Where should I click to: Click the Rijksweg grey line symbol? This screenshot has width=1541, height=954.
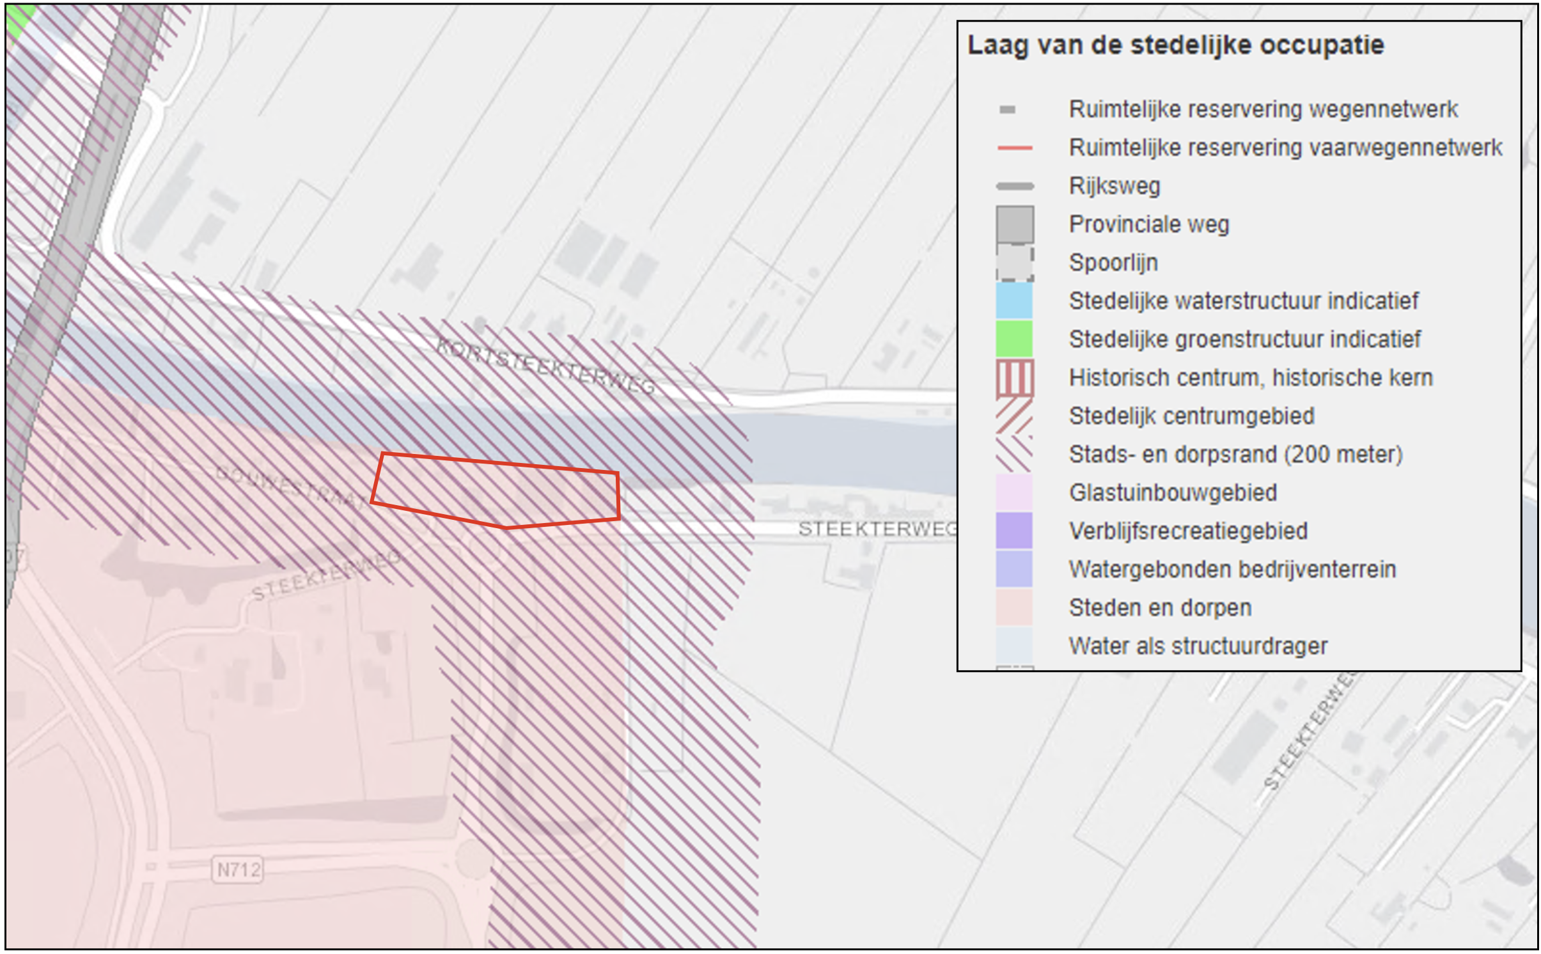tap(1015, 187)
